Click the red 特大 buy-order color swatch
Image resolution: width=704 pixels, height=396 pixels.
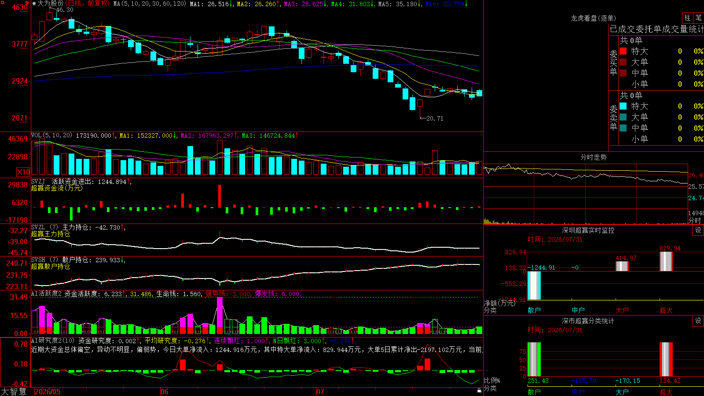623,51
